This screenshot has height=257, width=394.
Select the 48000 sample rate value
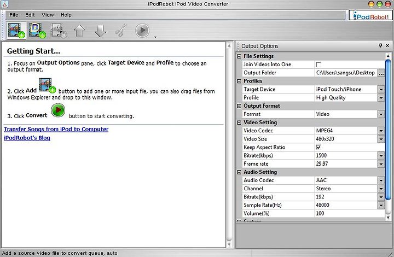[323, 205]
